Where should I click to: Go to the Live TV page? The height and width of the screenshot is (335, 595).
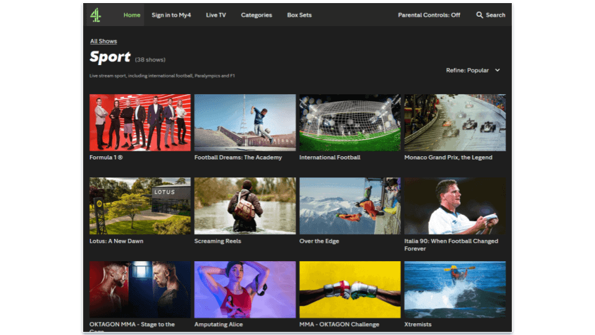[x=216, y=15]
